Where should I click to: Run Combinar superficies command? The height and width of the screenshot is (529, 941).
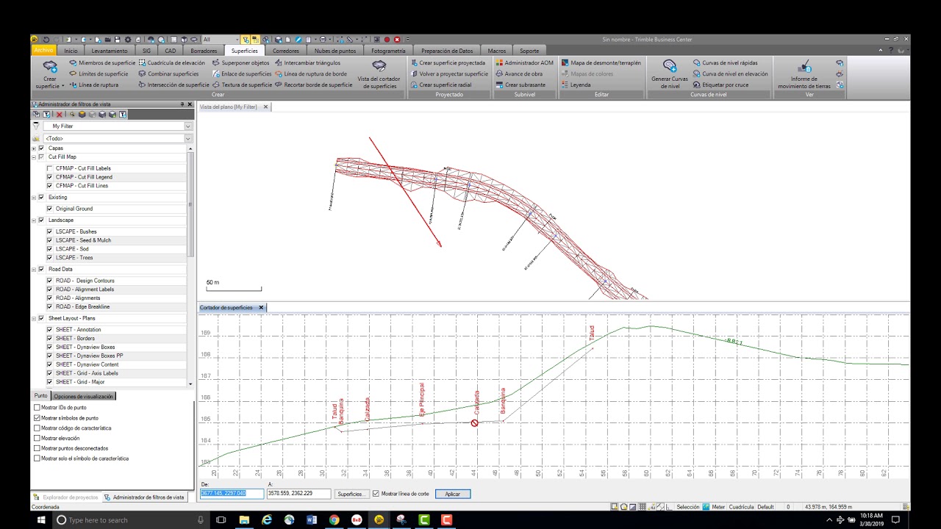tap(168, 74)
